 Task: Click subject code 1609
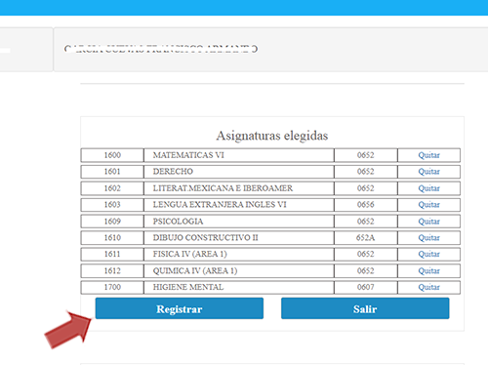112,222
